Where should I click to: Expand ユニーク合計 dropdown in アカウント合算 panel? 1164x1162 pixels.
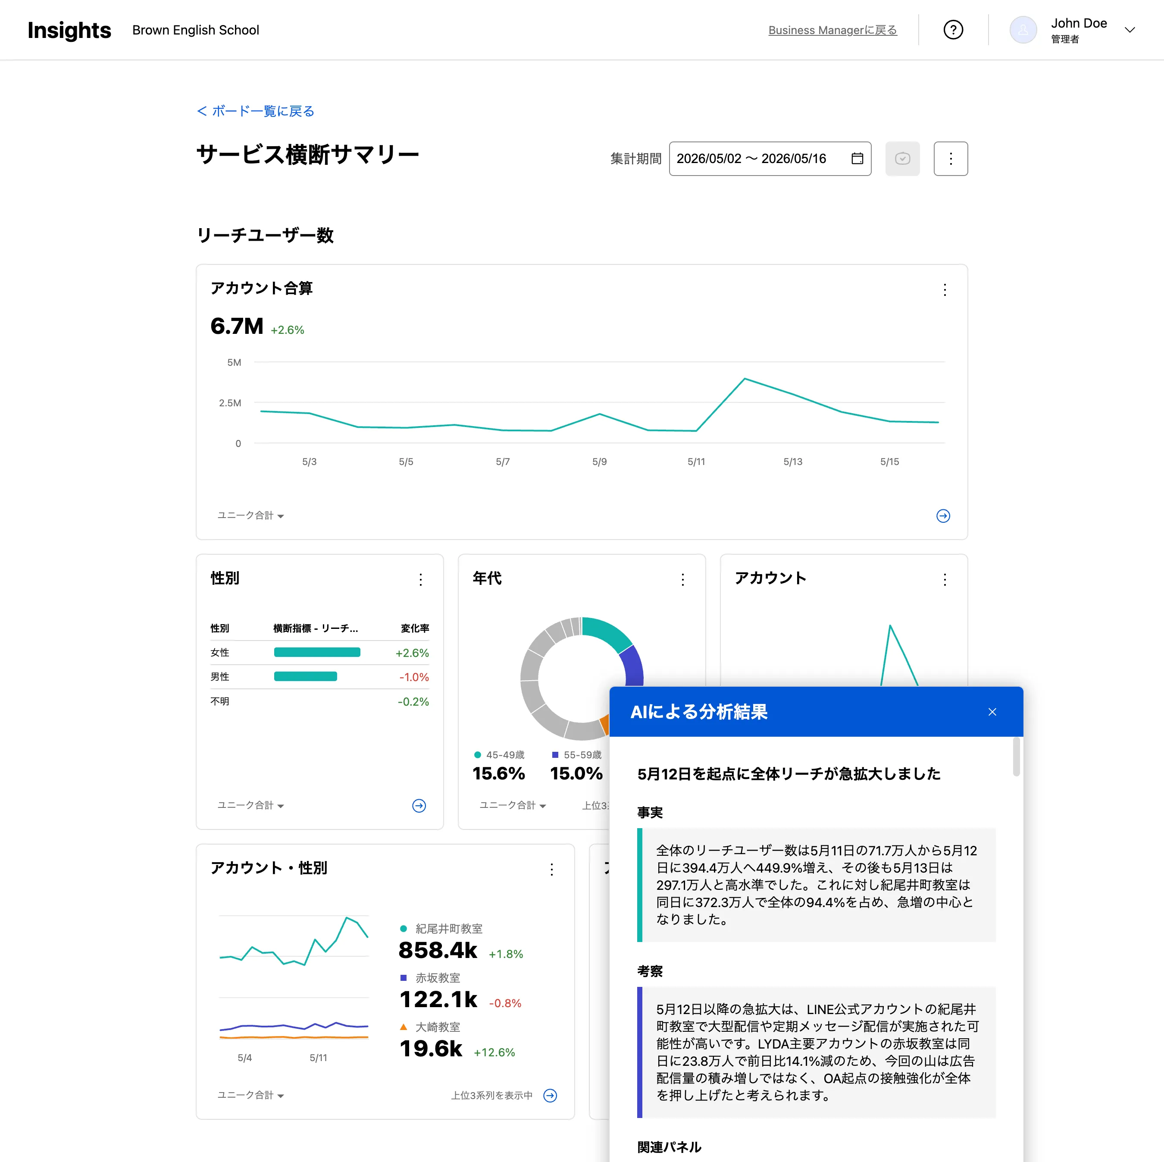click(250, 515)
